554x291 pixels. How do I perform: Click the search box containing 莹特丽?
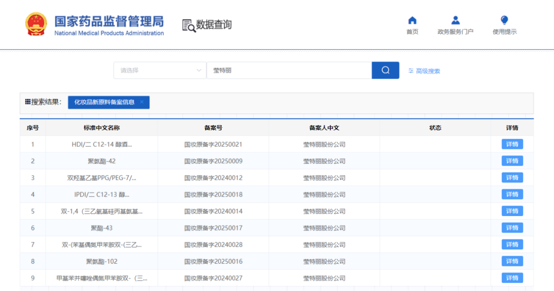click(x=289, y=70)
